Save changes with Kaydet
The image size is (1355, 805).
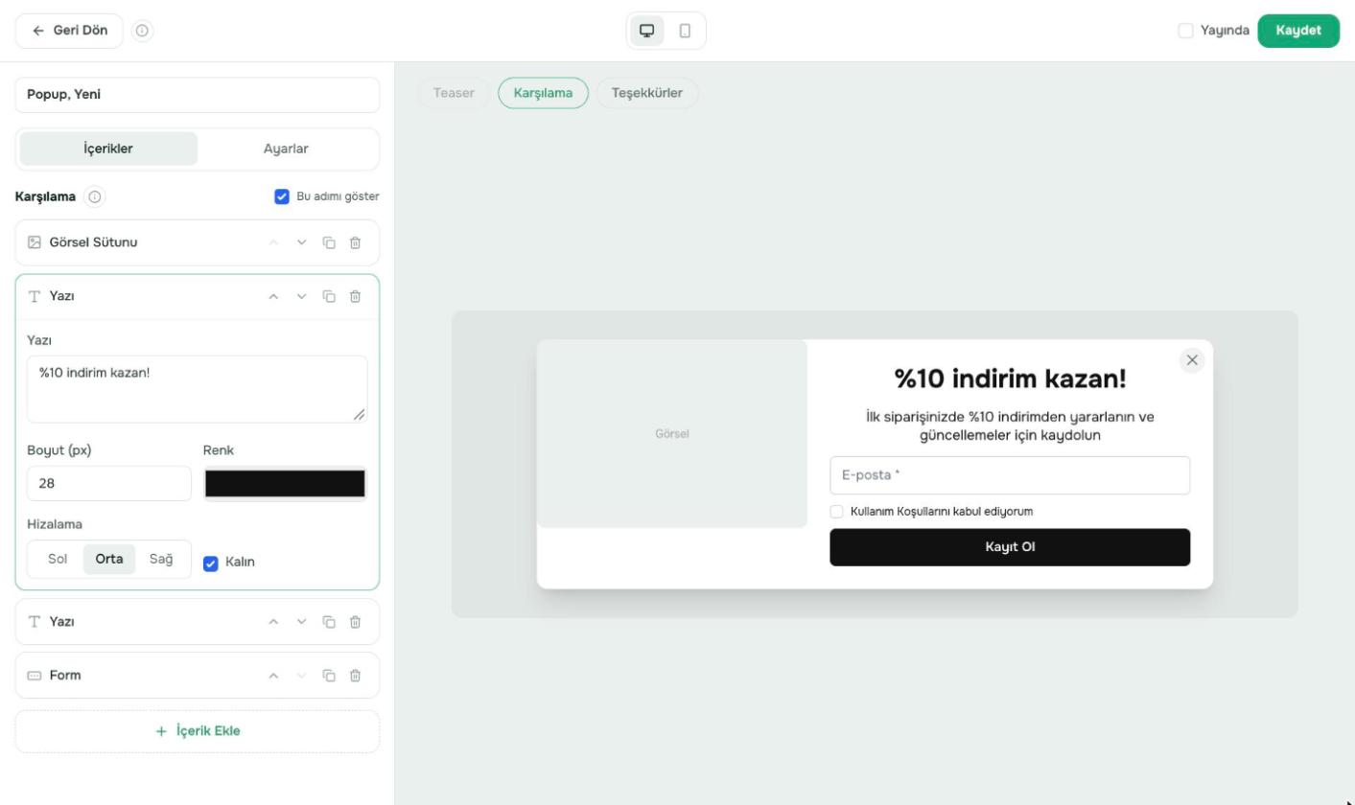pyautogui.click(x=1298, y=31)
